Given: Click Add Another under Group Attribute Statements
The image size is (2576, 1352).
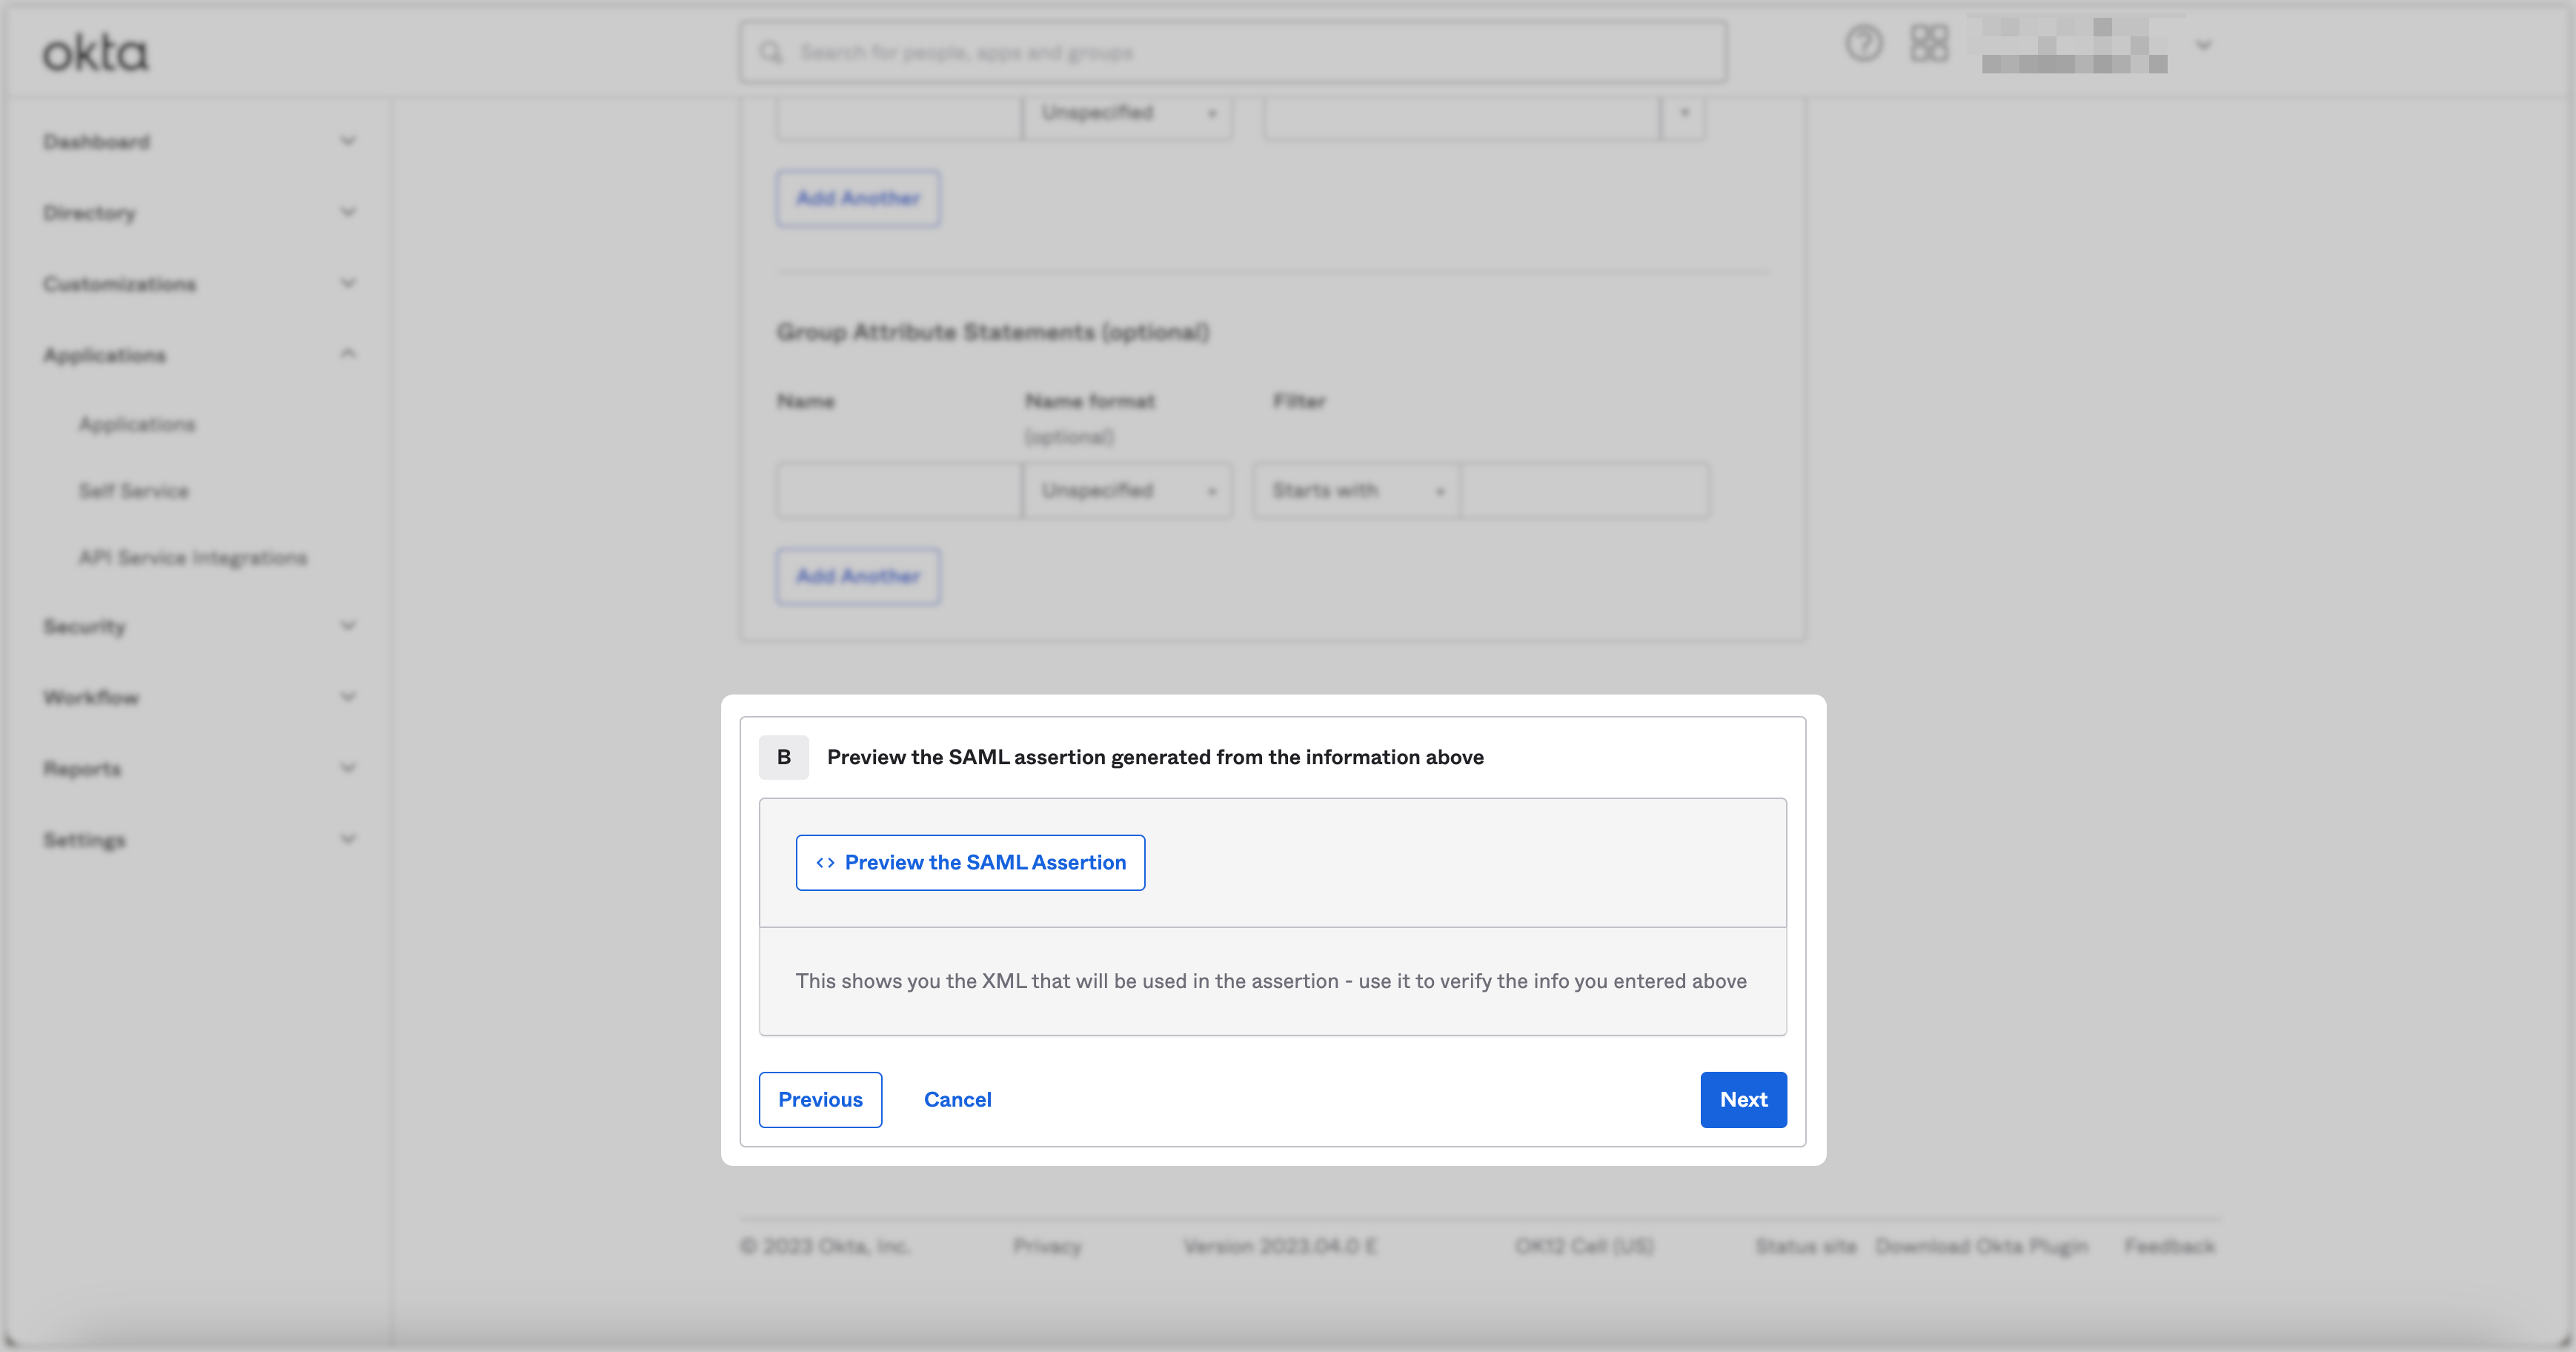Looking at the screenshot, I should point(858,576).
